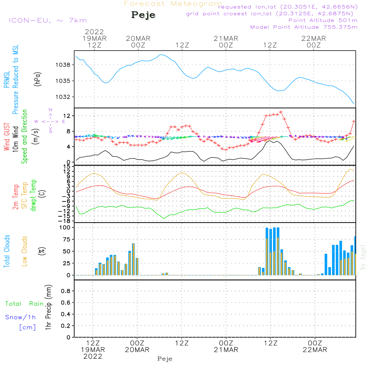Click the '00Z 22MAR' bottom axis label
This screenshot has width=371, height=371.
[315, 347]
